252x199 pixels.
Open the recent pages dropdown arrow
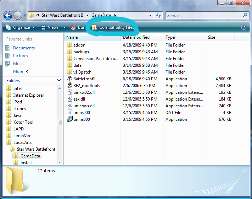coord(25,16)
